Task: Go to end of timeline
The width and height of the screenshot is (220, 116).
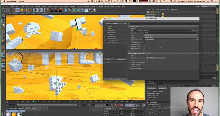Action: 111,105
